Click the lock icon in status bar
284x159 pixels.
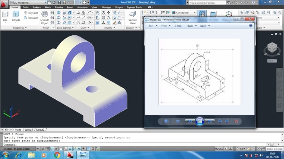pyautogui.click(x=263, y=149)
